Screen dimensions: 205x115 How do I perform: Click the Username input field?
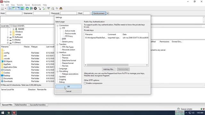(x=41, y=13)
